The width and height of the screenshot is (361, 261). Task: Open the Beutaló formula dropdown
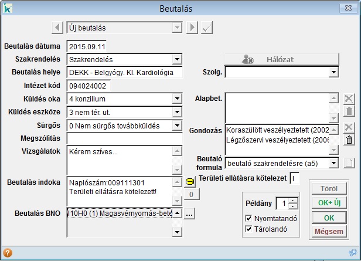(334, 162)
